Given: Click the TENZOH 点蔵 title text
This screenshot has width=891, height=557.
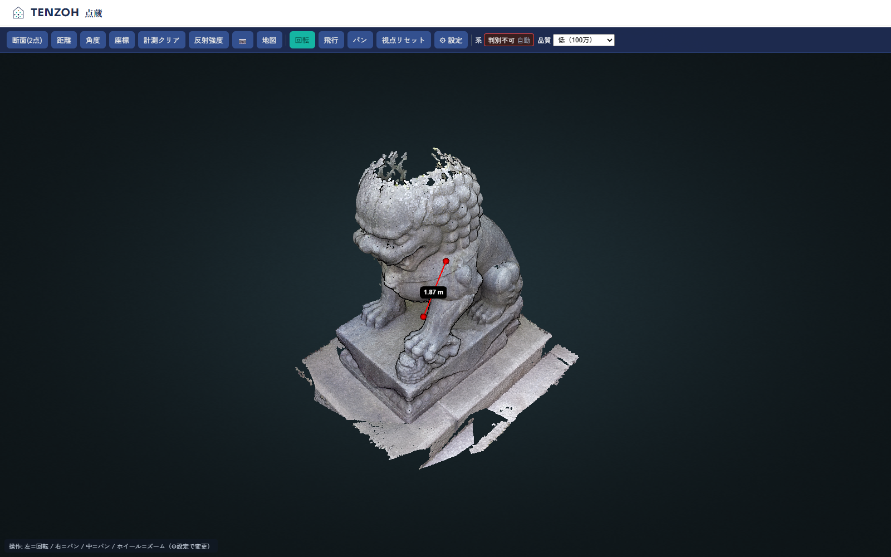Looking at the screenshot, I should coord(67,12).
